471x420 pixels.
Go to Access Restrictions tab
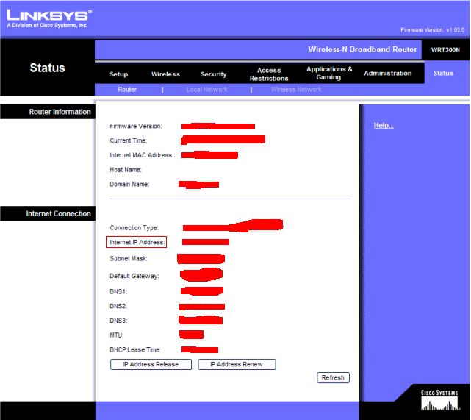click(x=269, y=74)
